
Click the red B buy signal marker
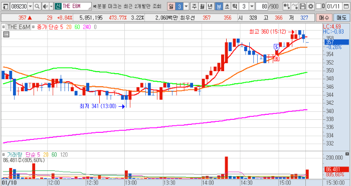point(277,59)
